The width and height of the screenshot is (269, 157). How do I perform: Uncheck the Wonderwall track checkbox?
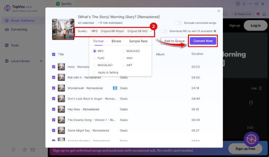click(54, 88)
